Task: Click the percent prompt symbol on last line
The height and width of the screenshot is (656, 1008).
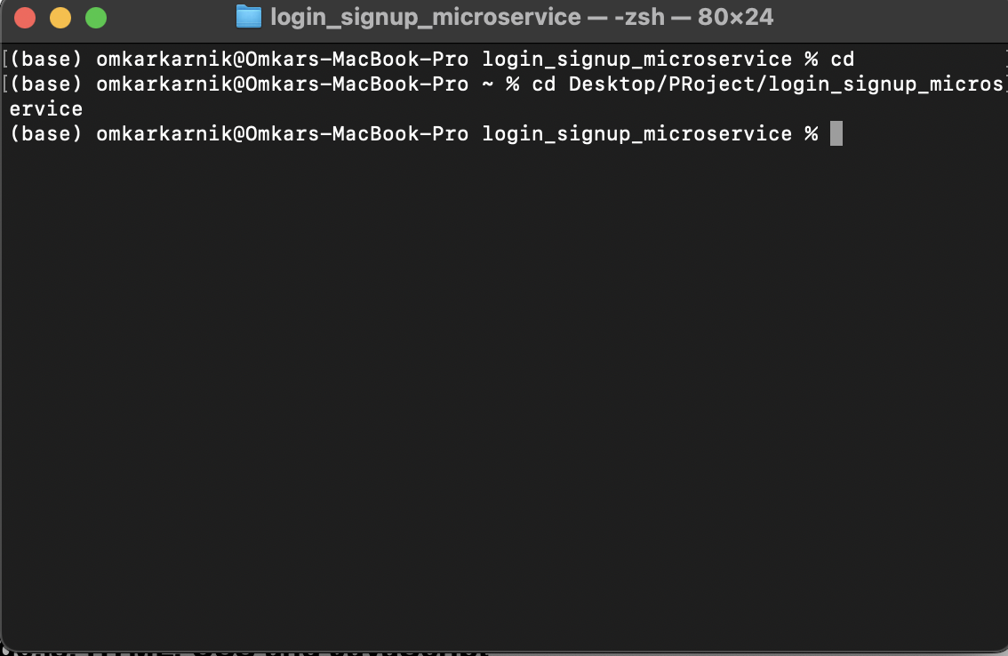Action: click(x=812, y=133)
